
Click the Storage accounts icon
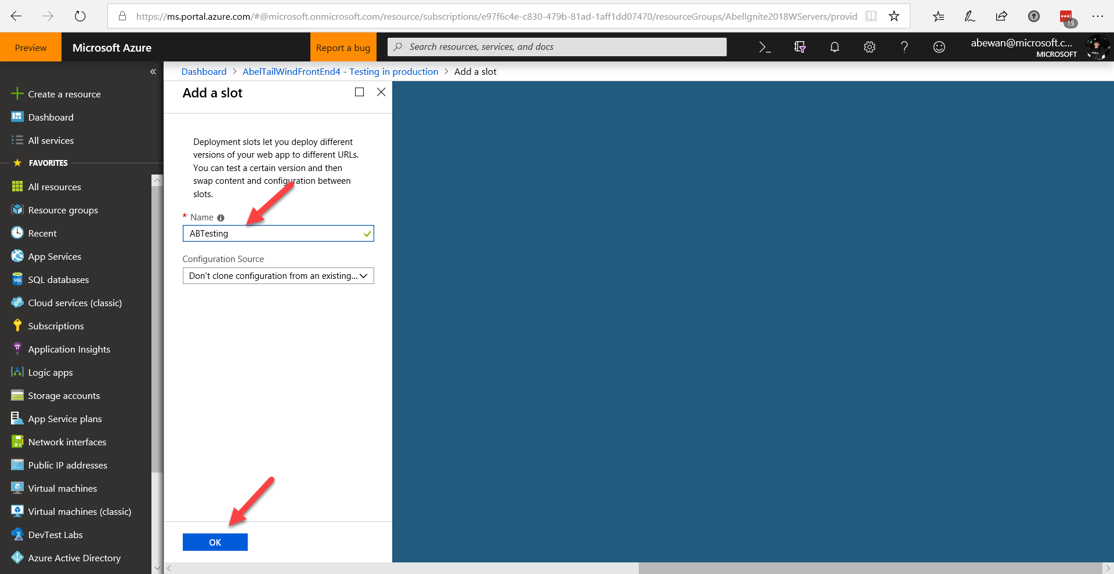point(17,395)
